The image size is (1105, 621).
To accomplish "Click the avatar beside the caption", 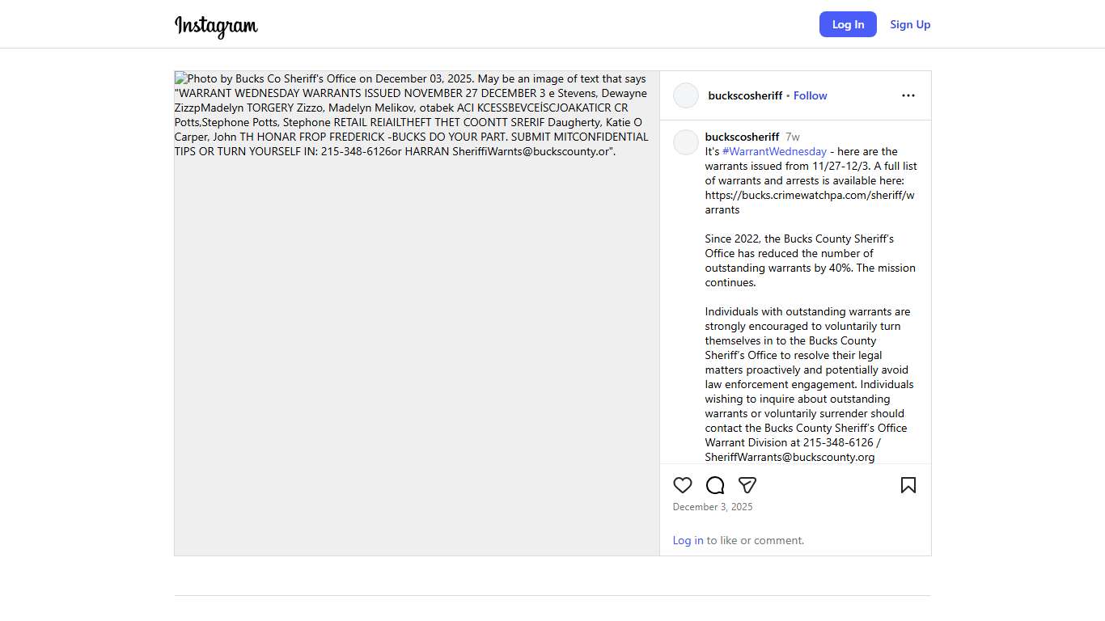I will pyautogui.click(x=686, y=142).
